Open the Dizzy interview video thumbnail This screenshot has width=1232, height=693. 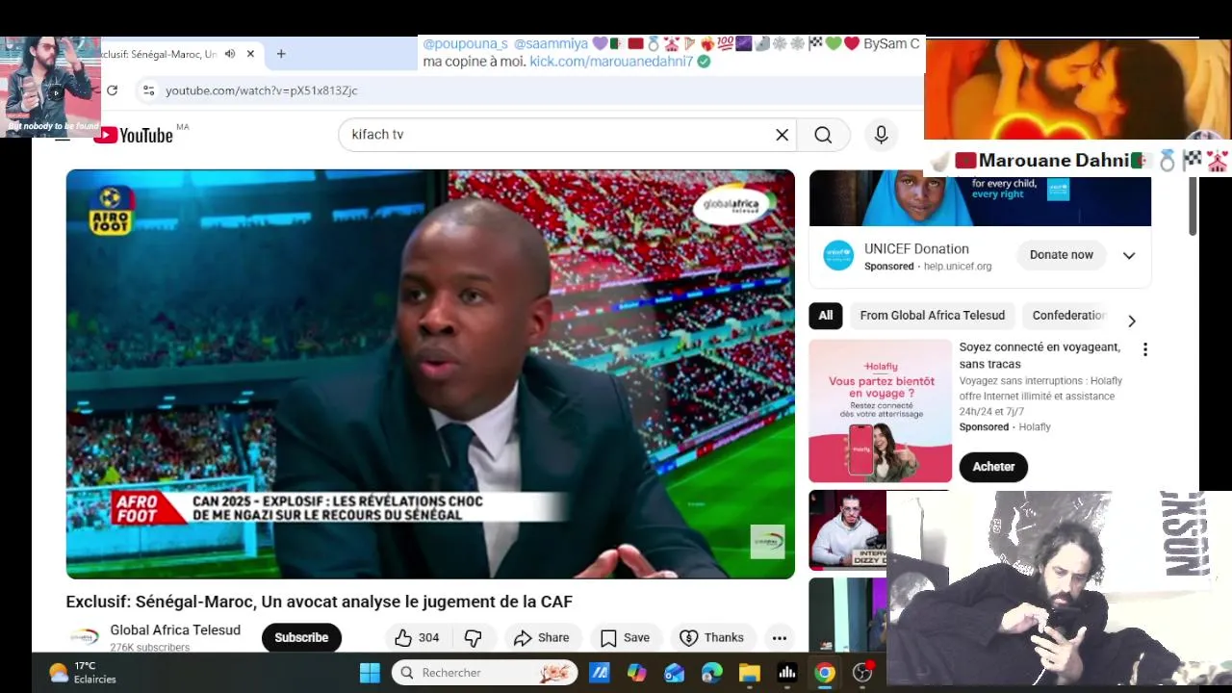[x=847, y=529]
